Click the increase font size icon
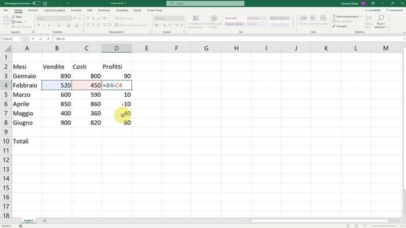This screenshot has width=406, height=228. pyautogui.click(x=75, y=18)
